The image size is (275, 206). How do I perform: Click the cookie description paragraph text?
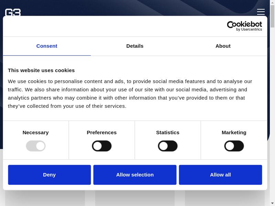(131, 94)
